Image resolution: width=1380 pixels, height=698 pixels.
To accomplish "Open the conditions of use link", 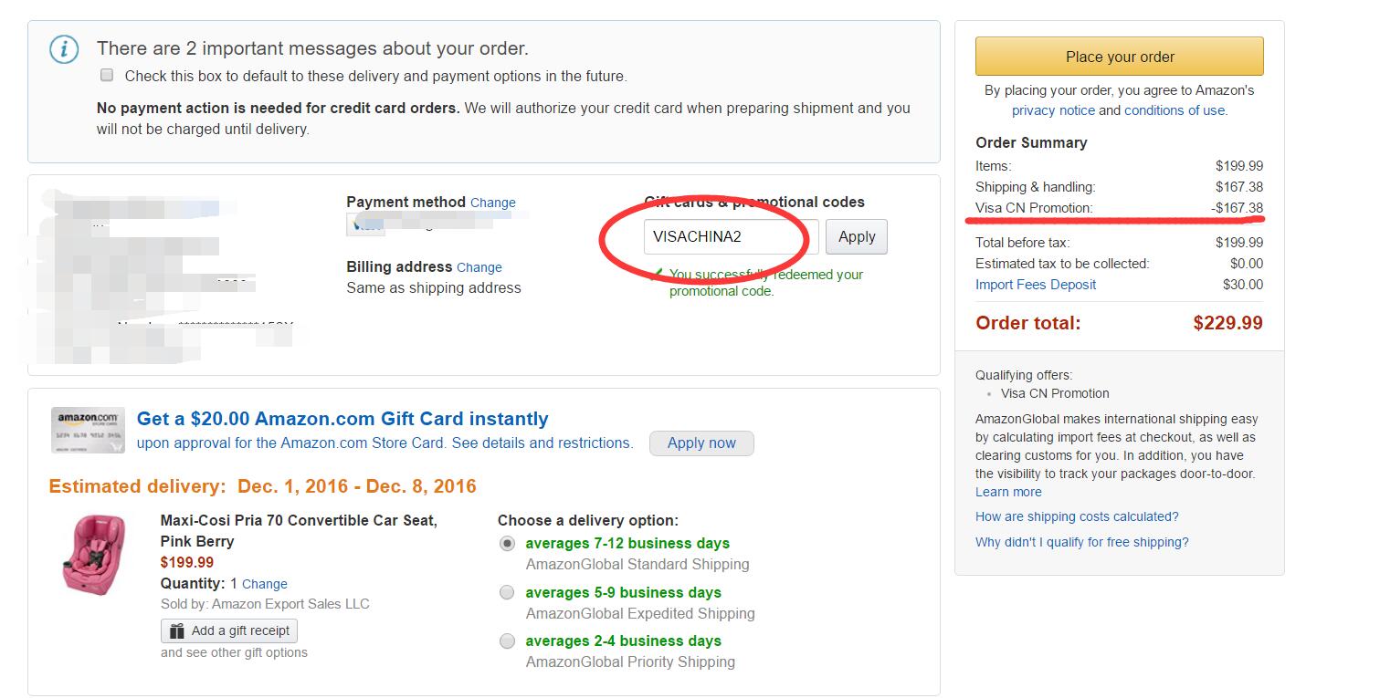I will (1175, 110).
